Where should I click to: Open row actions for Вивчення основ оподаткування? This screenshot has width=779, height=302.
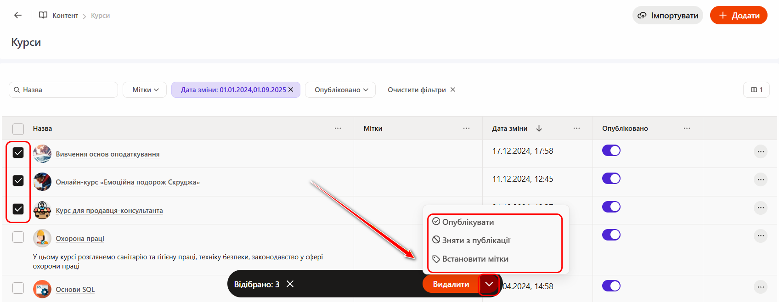pos(761,151)
